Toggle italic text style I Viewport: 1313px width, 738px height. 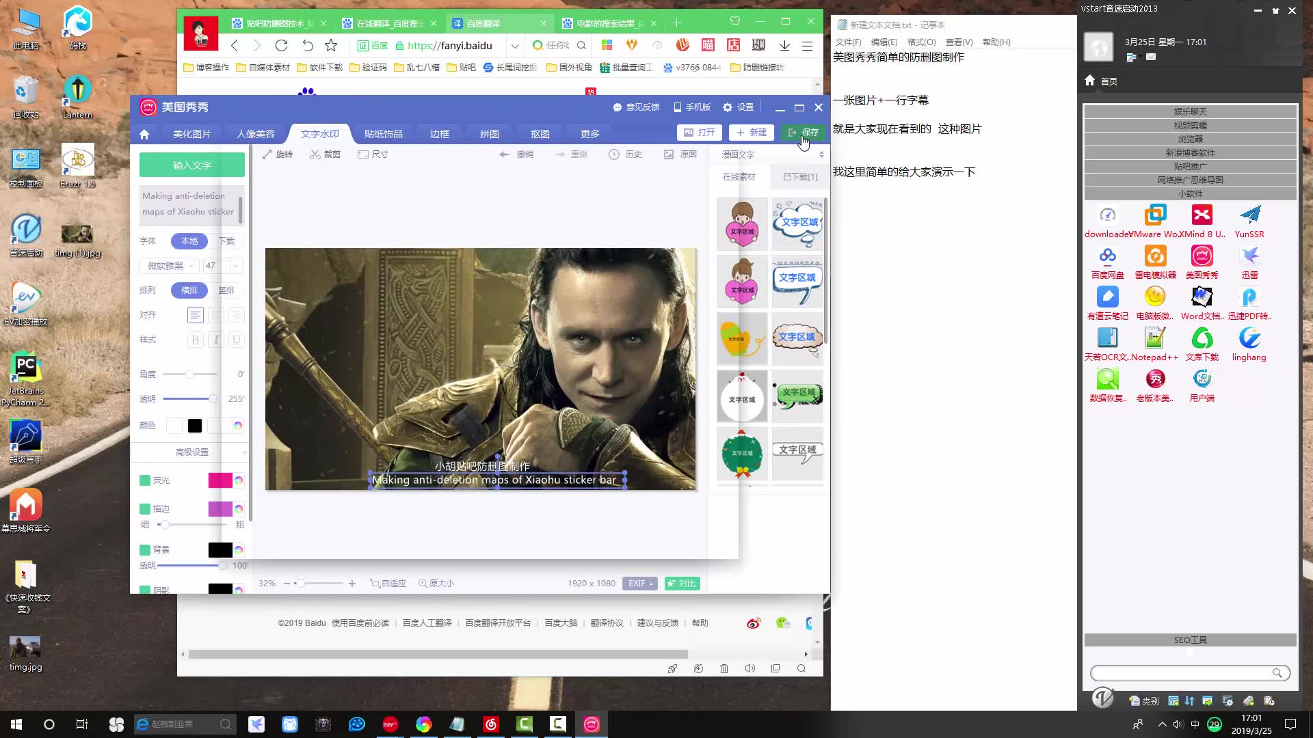point(216,340)
